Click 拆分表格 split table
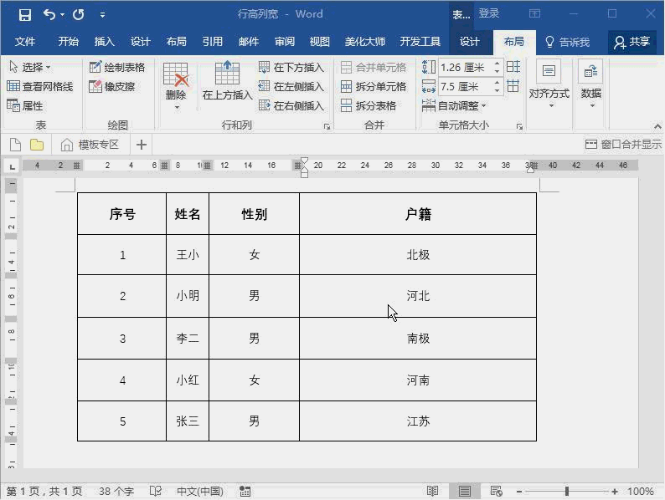The image size is (665, 500). [369, 105]
